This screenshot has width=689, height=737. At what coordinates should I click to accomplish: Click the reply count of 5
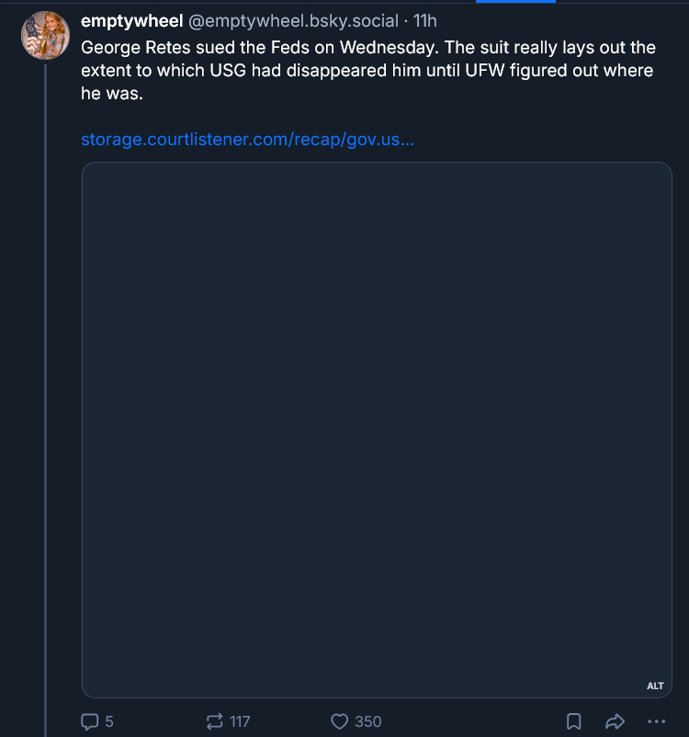point(109,721)
